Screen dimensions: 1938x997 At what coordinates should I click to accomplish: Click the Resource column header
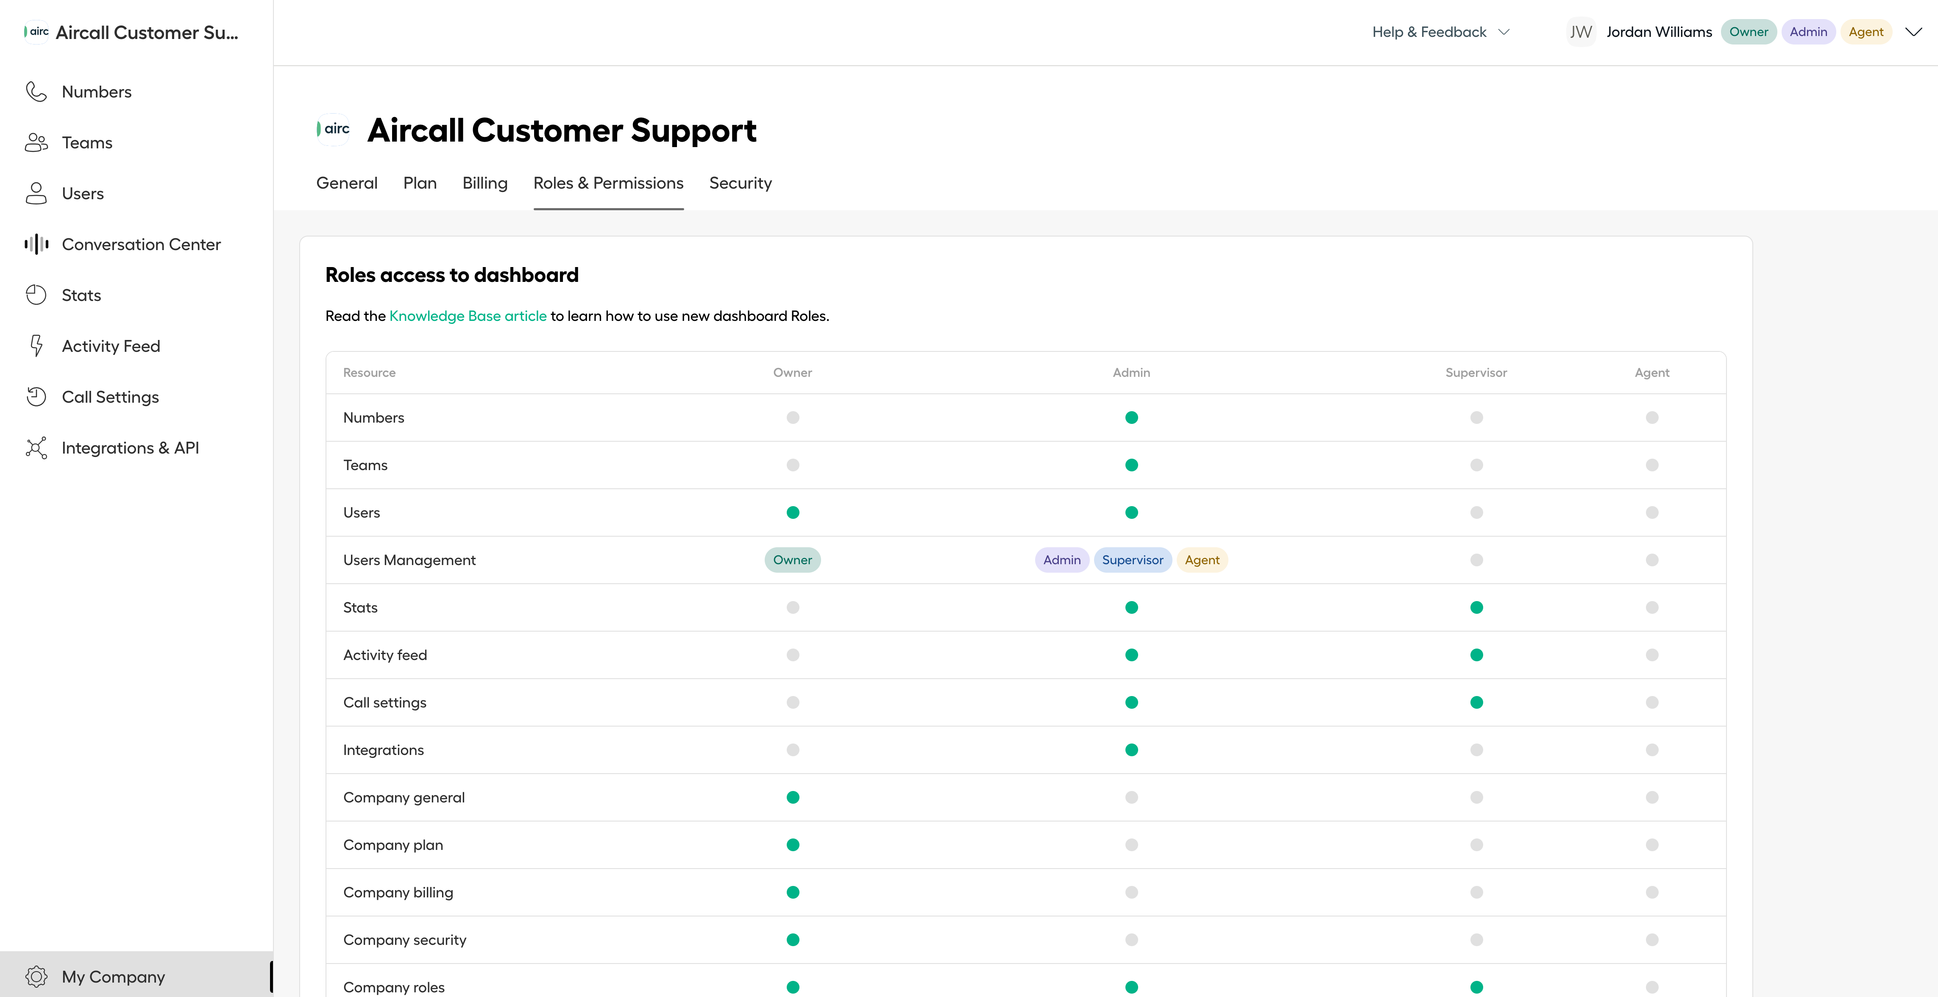[369, 373]
